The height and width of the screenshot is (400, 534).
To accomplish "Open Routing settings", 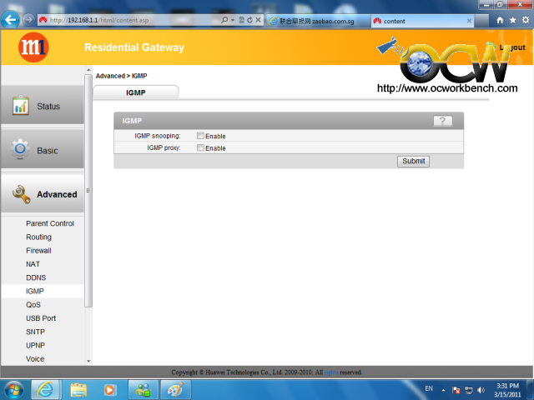I will point(39,237).
